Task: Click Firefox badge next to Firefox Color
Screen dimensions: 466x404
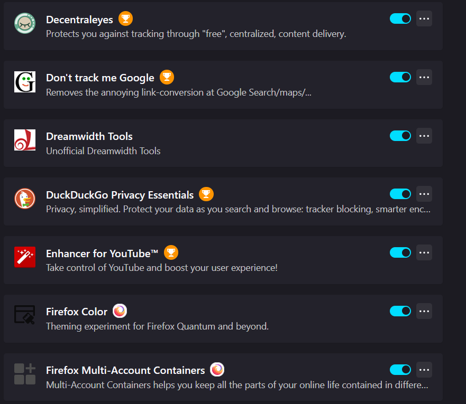Action: coord(120,311)
